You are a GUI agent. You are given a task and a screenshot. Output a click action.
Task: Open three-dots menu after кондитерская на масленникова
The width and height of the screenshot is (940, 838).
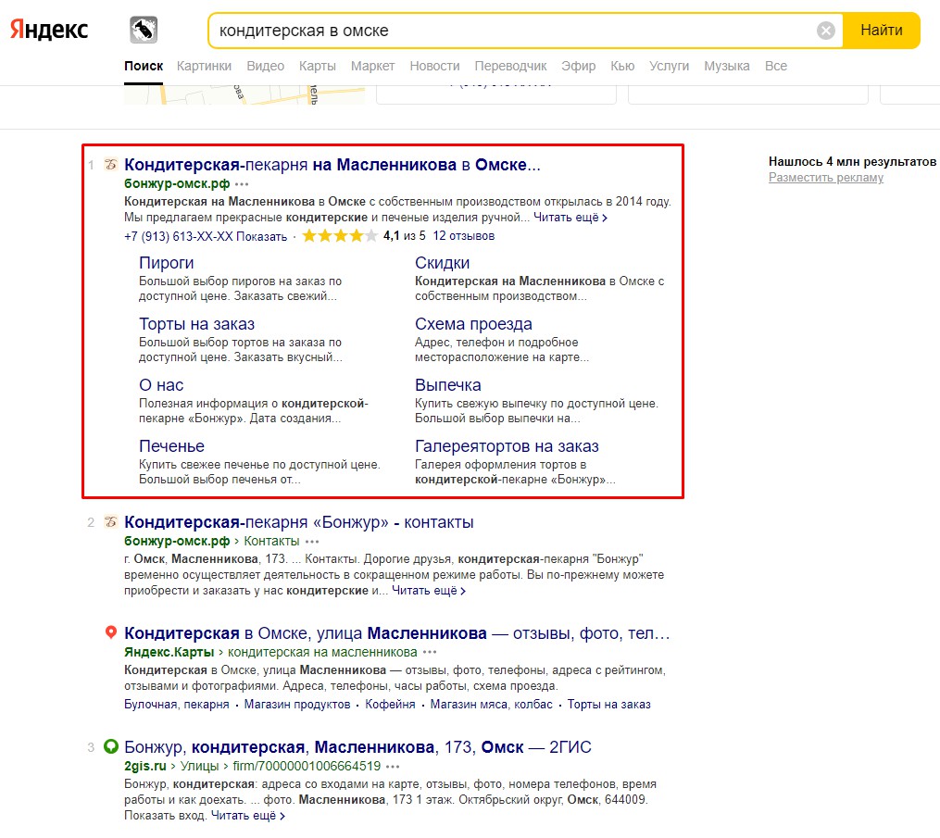pyautogui.click(x=430, y=652)
